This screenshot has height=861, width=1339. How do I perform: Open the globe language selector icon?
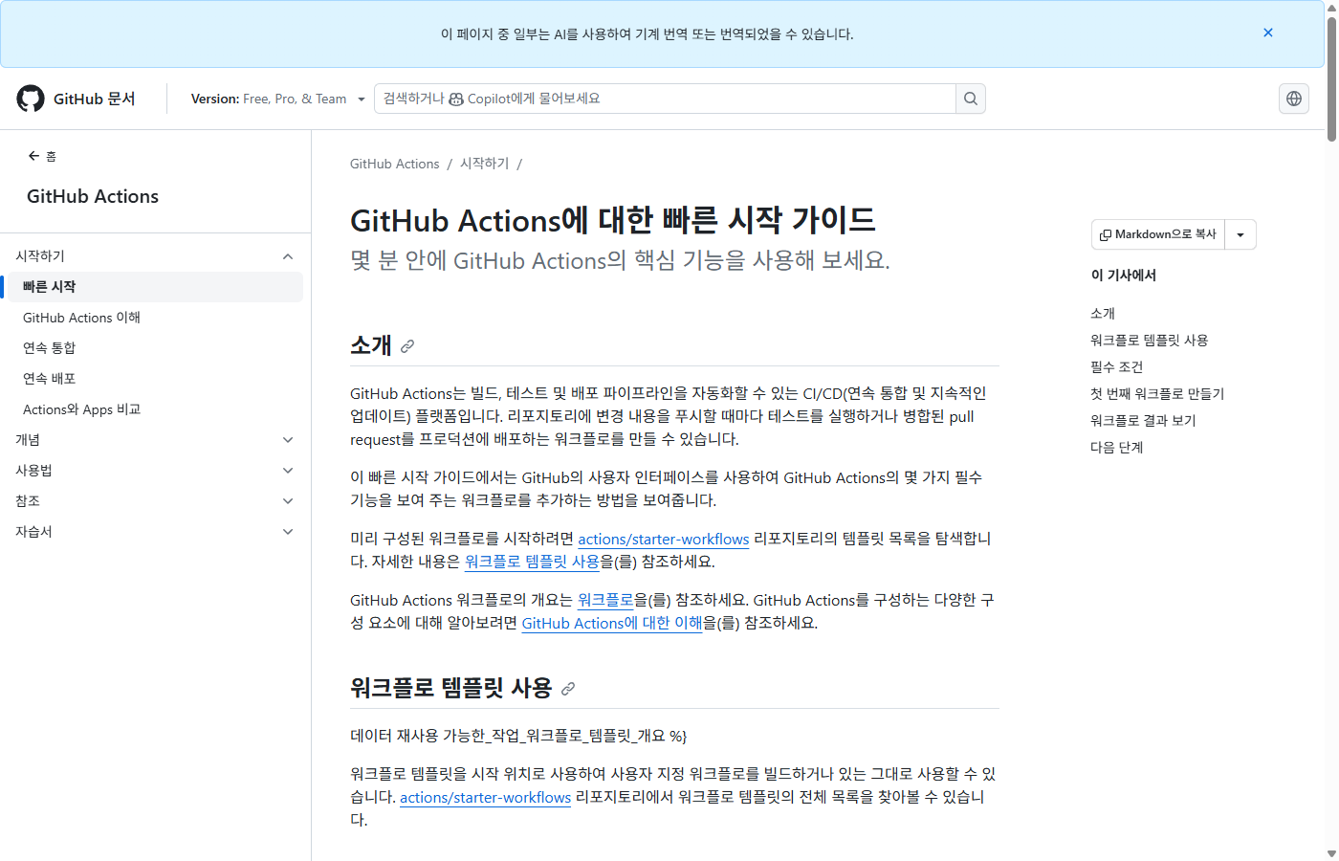pyautogui.click(x=1293, y=98)
